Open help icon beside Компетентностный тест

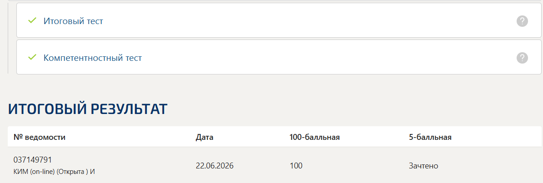522,58
